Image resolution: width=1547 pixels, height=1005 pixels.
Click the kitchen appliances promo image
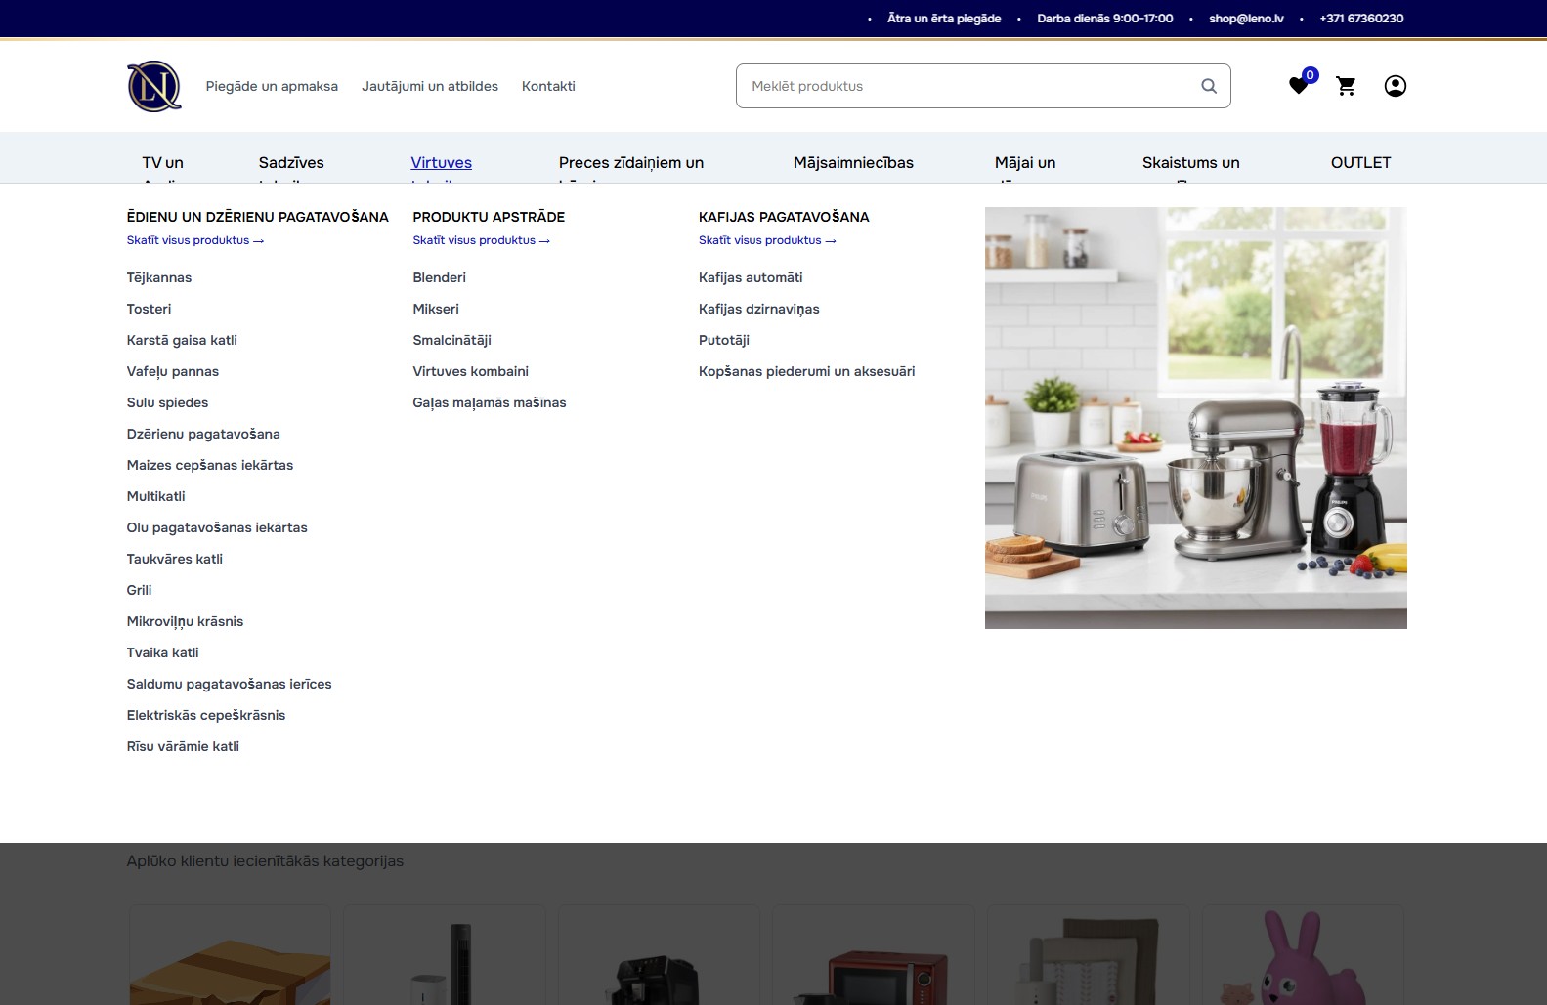coord(1195,418)
